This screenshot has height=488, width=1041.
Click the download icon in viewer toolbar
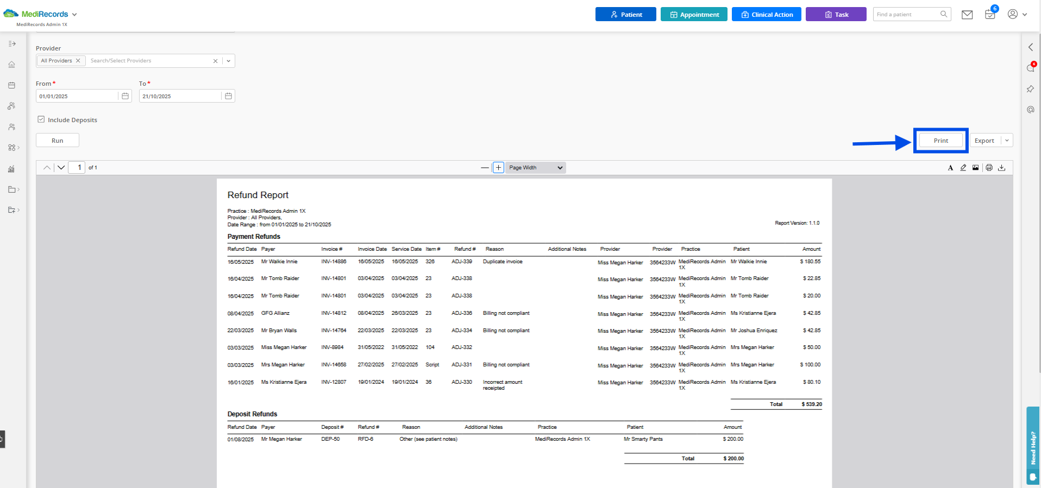tap(1002, 168)
